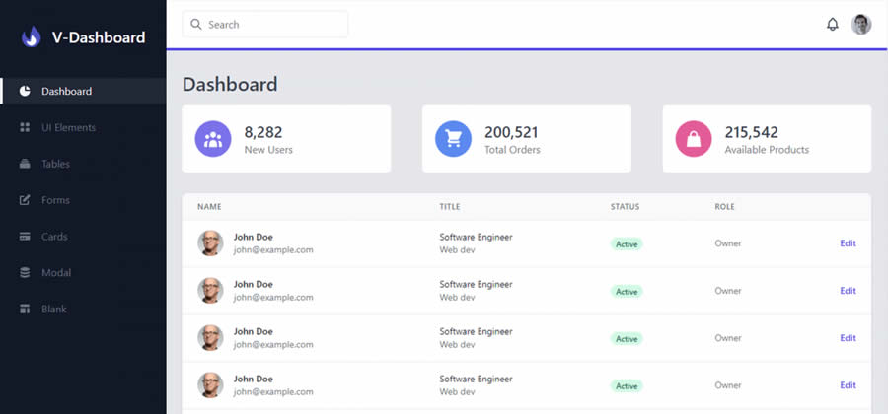The height and width of the screenshot is (414, 888).
Task: Click the pink Available Products bag icon
Action: pos(694,139)
